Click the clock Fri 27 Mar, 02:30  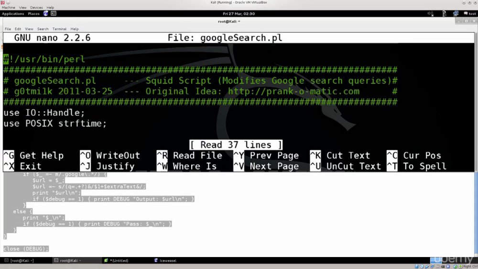click(239, 14)
